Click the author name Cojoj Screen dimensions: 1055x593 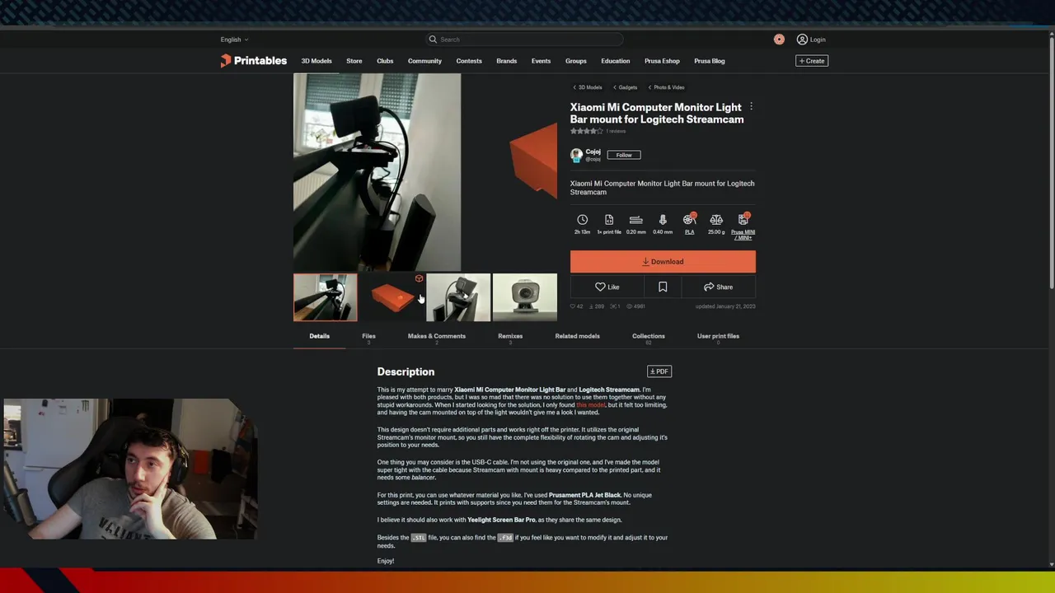point(593,152)
